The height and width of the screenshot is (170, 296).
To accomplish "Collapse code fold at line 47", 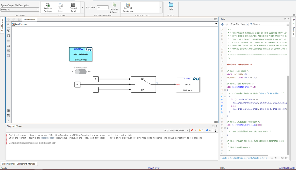I will pos(225,96).
